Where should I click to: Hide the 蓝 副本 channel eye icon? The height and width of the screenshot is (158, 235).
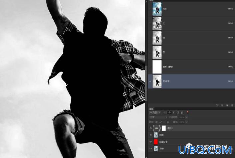coord(150,81)
